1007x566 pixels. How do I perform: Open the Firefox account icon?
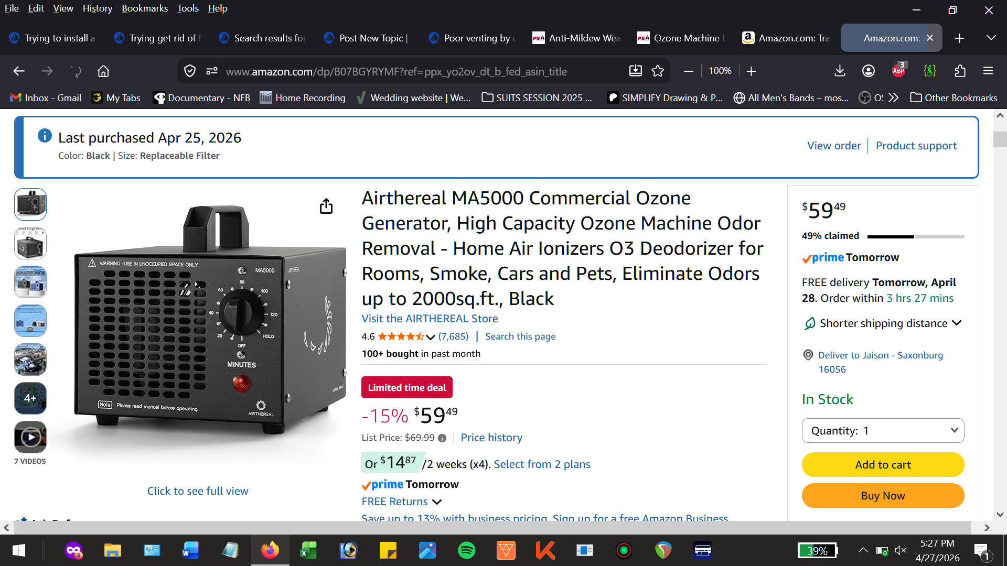point(869,71)
